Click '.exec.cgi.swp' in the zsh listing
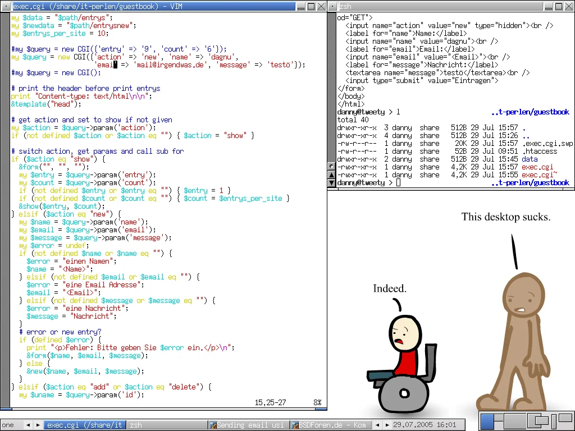Viewport: 575px width, 431px height. (x=547, y=143)
